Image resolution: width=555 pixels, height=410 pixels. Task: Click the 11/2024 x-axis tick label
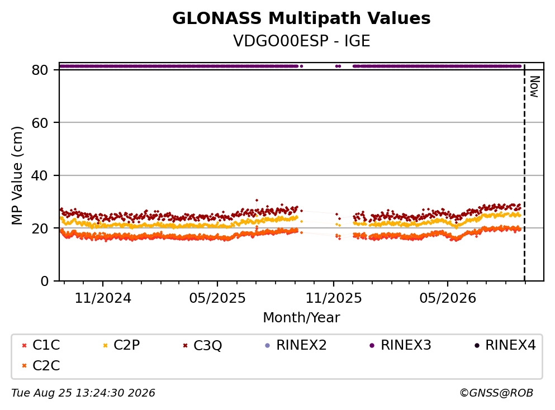click(103, 298)
